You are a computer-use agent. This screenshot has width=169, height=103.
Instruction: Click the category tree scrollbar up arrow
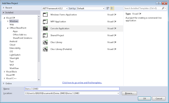pos(39,16)
